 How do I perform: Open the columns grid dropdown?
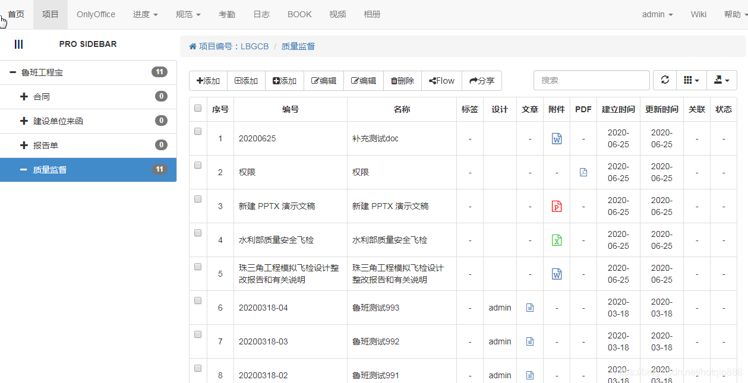pos(692,80)
